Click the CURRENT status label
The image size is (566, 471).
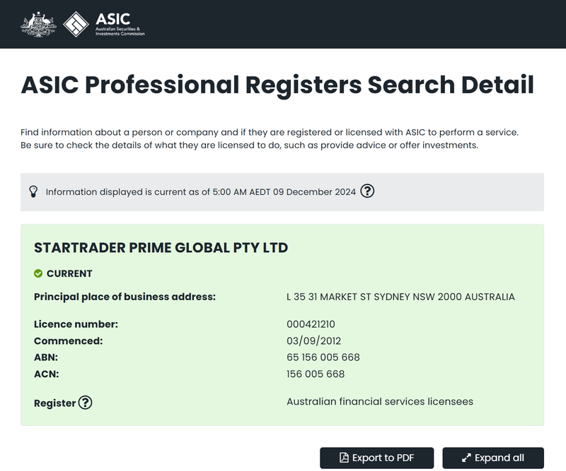click(x=69, y=273)
